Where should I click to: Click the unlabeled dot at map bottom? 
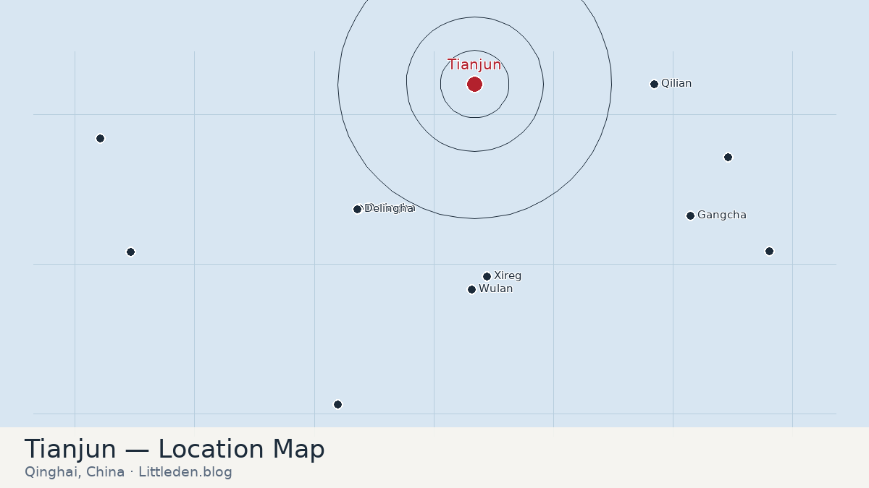tap(337, 404)
